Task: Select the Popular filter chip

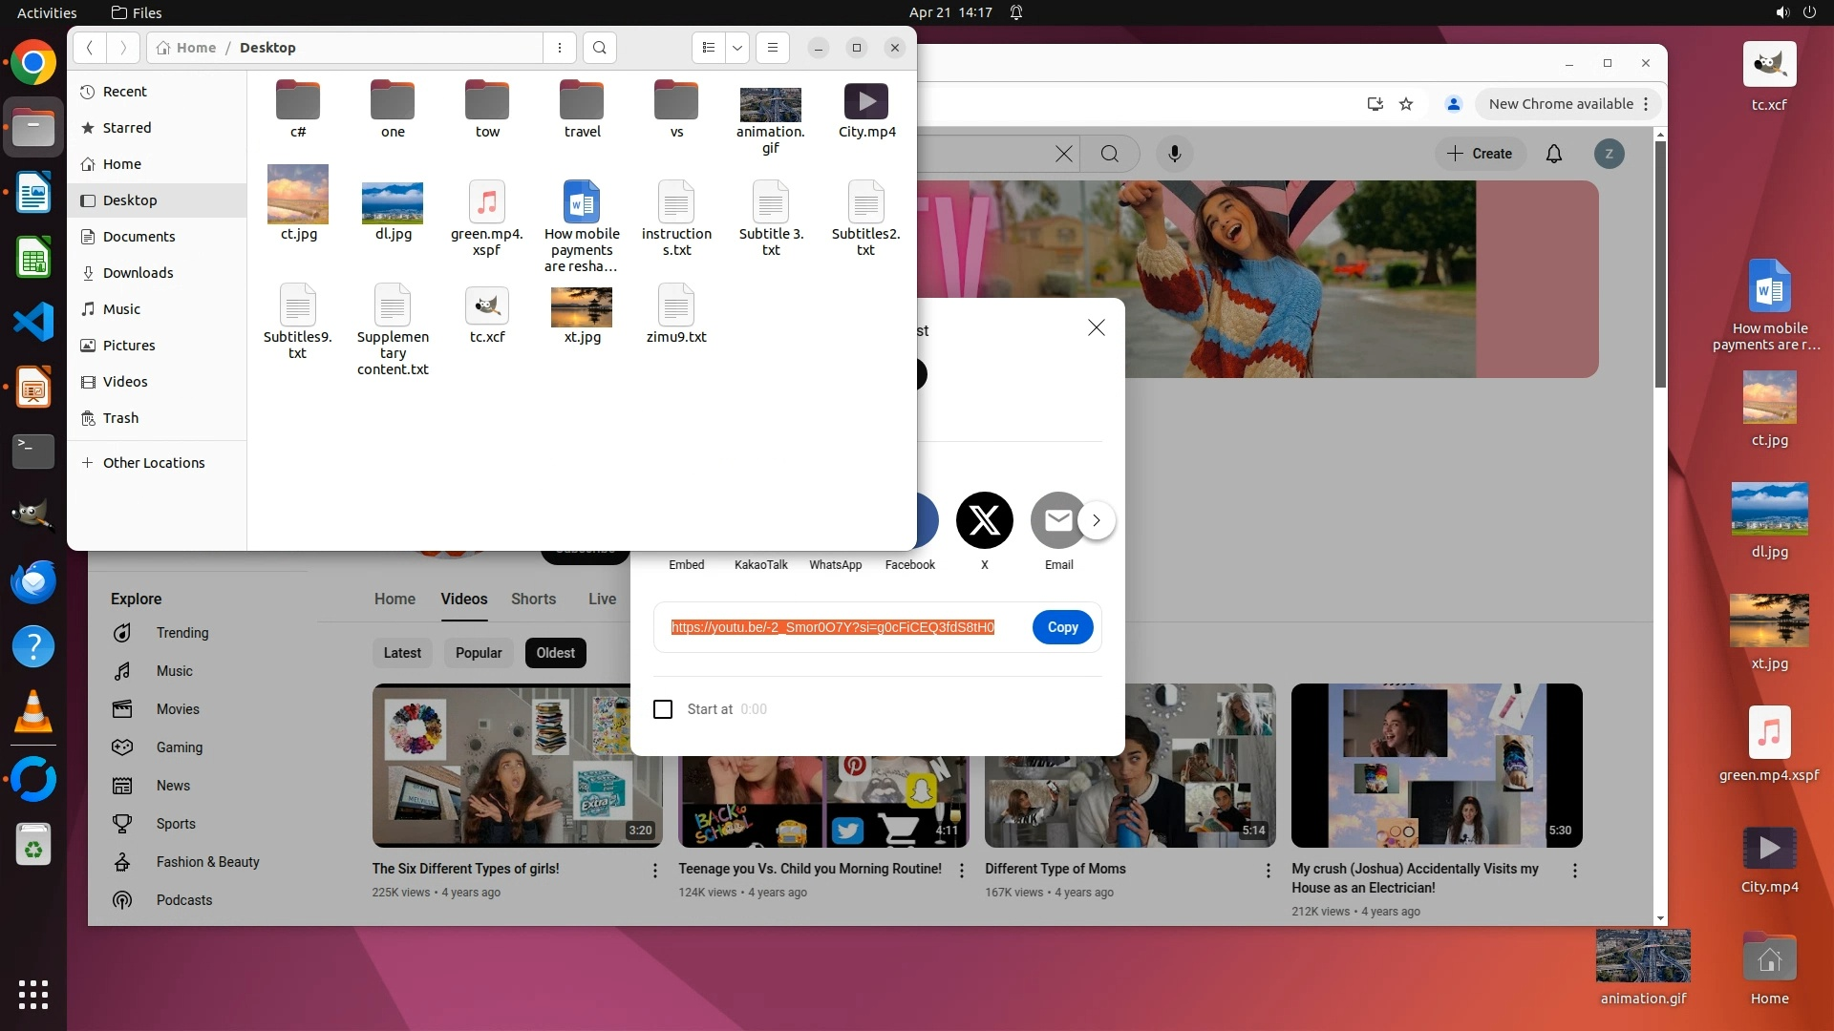Action: (479, 653)
